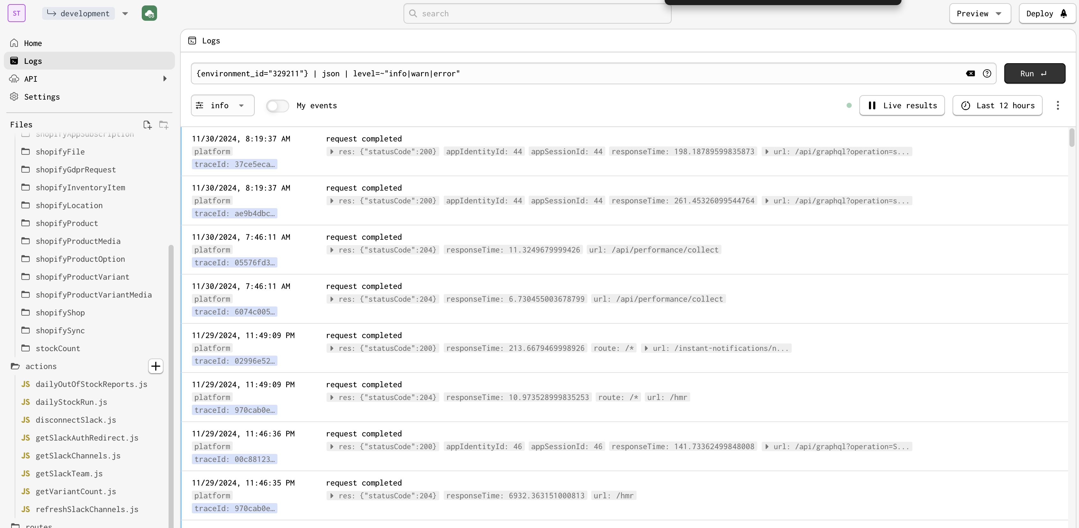Open query syntax help via the question mark
Viewport: 1079px width, 528px height.
tap(987, 73)
